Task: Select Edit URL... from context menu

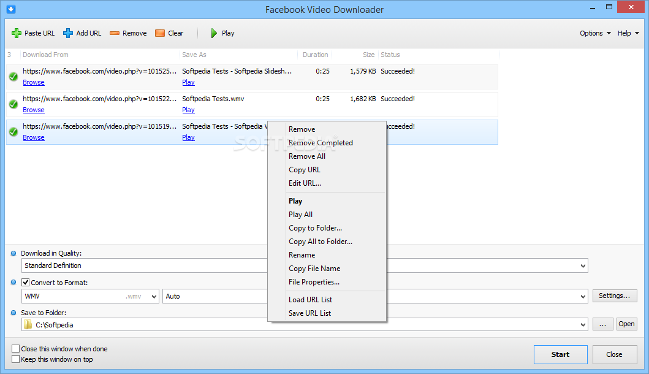Action: click(x=305, y=183)
